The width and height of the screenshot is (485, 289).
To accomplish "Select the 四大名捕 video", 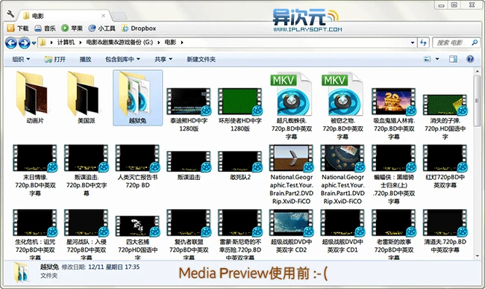I will click(x=137, y=237).
